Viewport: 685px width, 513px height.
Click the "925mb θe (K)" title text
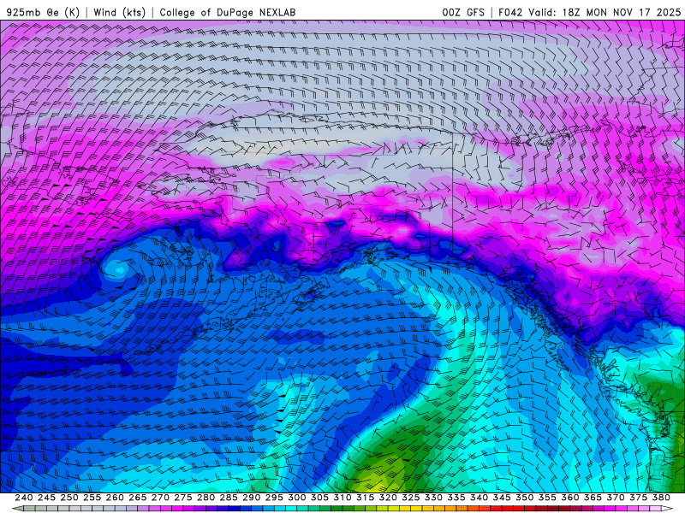44,12
